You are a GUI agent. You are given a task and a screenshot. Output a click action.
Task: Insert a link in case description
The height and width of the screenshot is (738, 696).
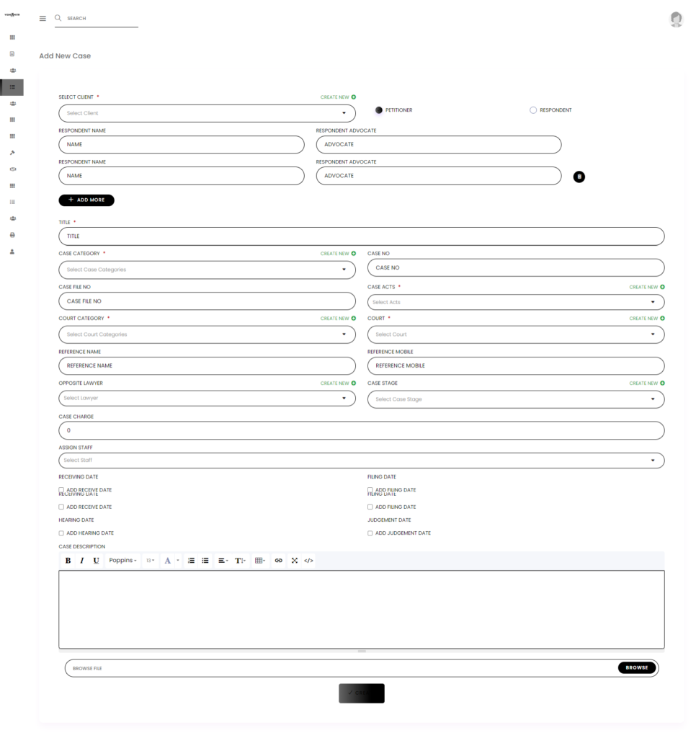pyautogui.click(x=279, y=561)
